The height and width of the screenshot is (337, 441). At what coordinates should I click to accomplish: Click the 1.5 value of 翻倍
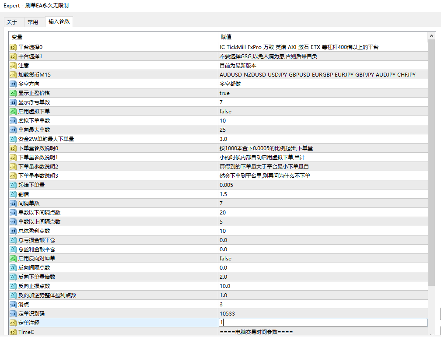[223, 194]
